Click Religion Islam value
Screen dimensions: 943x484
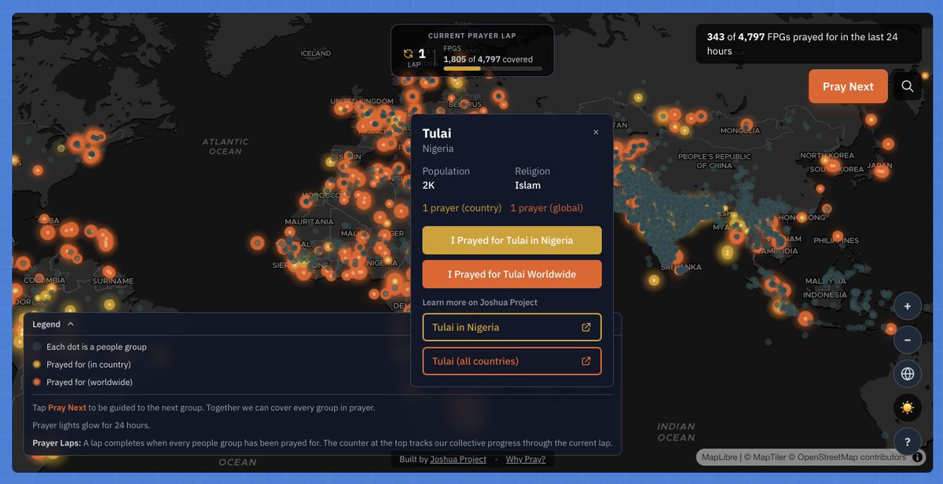click(527, 185)
